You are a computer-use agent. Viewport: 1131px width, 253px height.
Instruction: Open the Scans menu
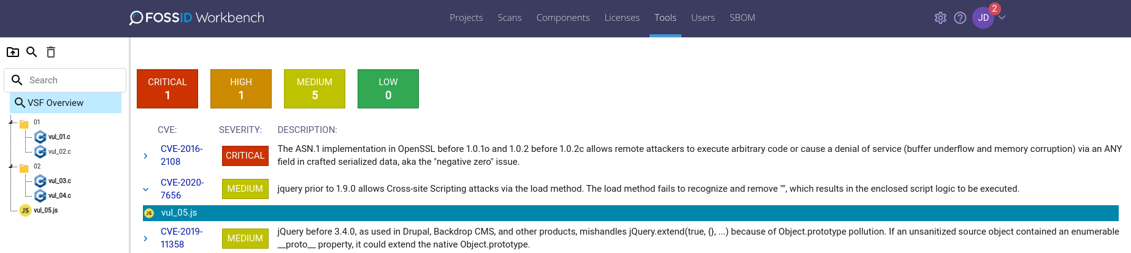coord(510,18)
